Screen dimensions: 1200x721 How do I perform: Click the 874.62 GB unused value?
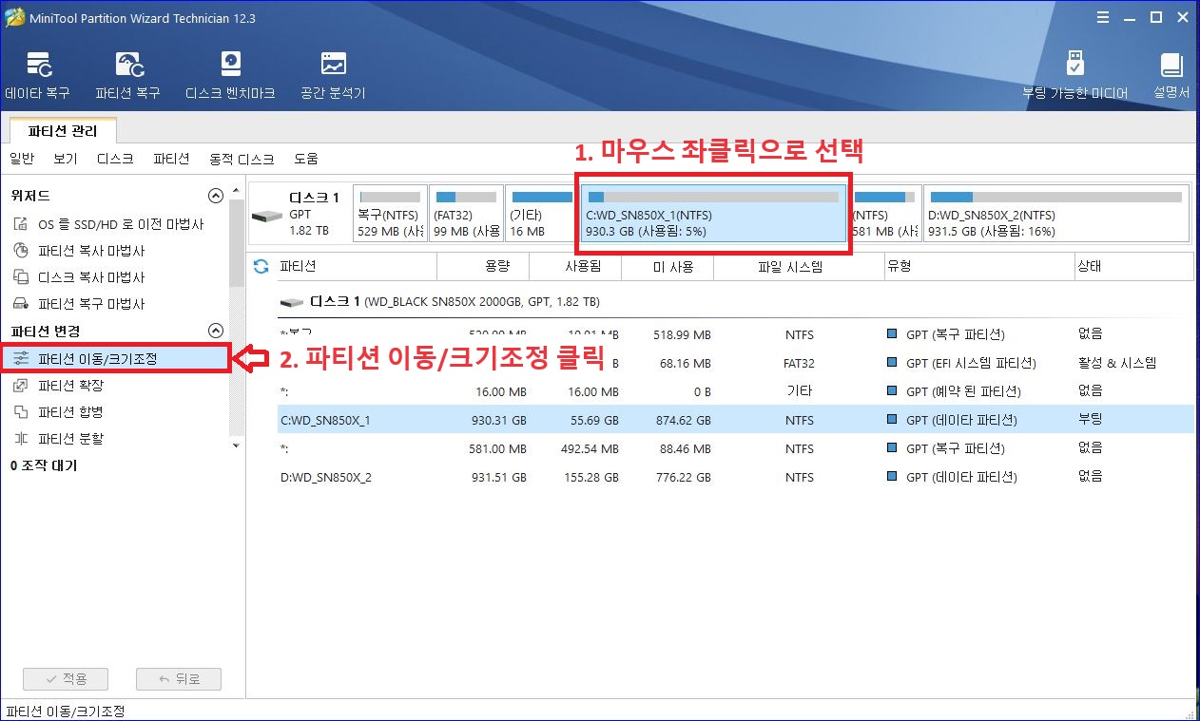click(x=684, y=420)
